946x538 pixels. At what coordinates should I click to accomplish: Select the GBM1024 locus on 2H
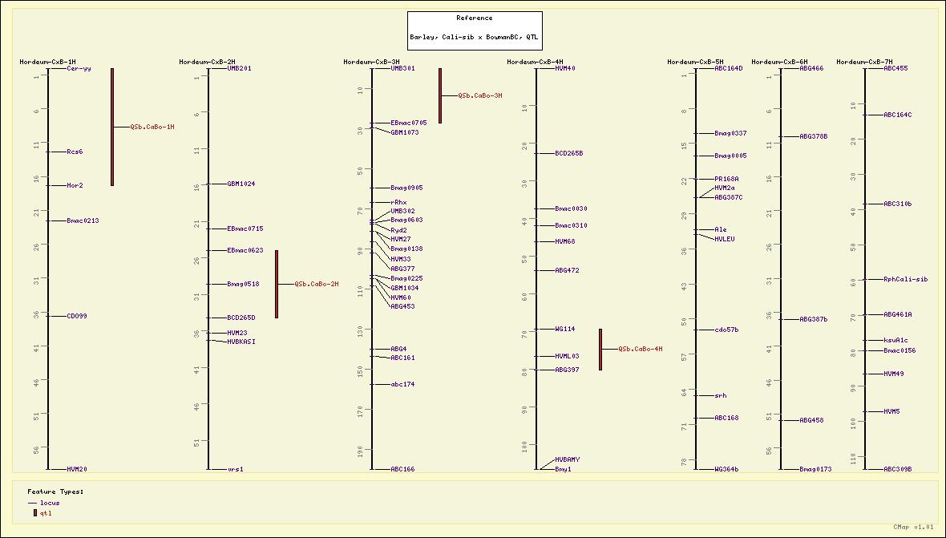click(x=241, y=184)
